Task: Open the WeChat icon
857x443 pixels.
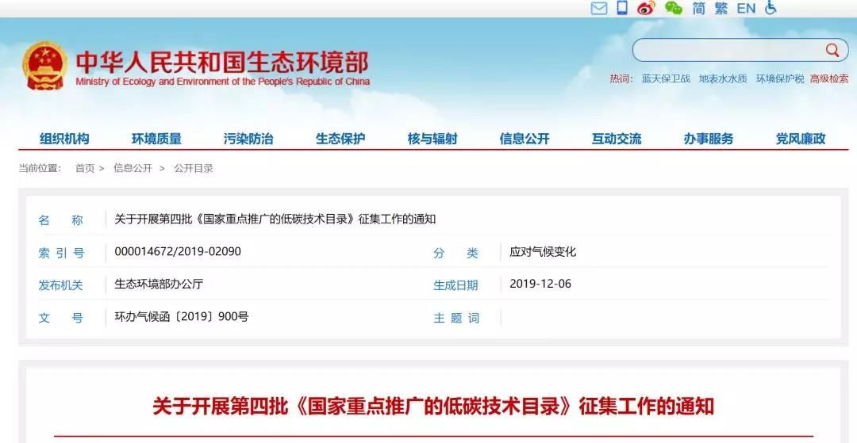Action: tap(674, 8)
